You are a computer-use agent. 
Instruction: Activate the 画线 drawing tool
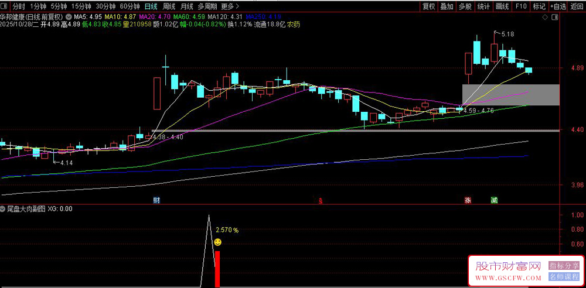[x=502, y=6]
